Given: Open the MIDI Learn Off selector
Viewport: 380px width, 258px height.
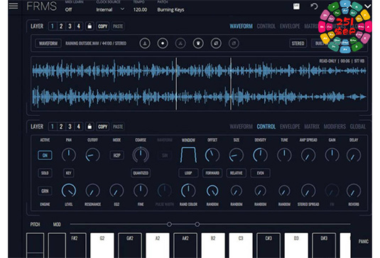Looking at the screenshot, I should [69, 10].
